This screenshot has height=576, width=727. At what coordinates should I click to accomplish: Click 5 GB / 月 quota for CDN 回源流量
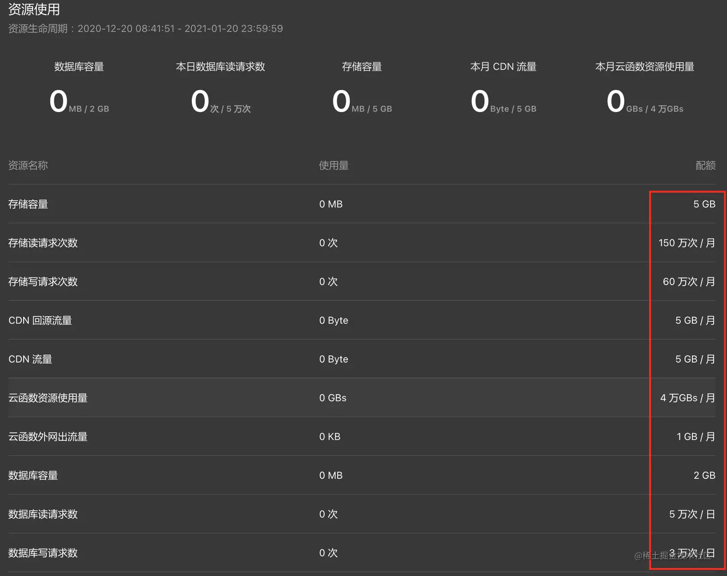pyautogui.click(x=695, y=321)
